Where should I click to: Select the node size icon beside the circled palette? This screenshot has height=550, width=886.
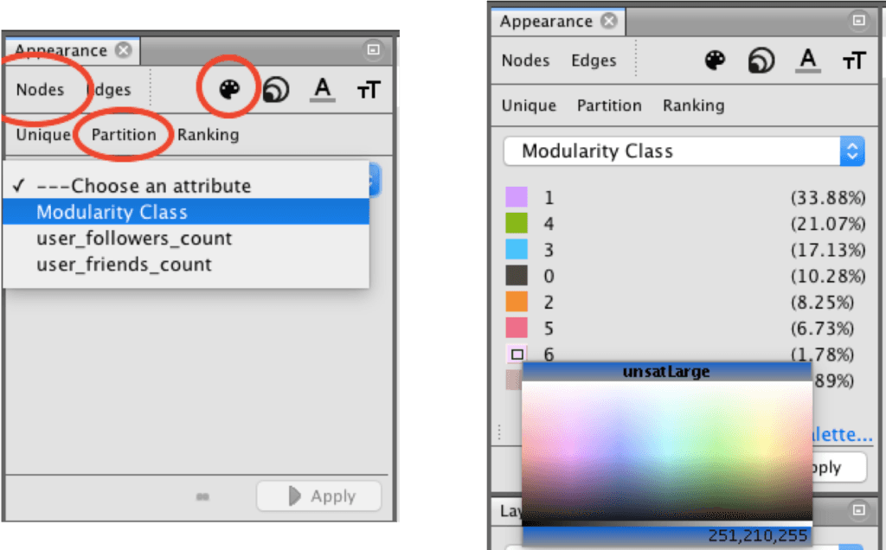276,90
